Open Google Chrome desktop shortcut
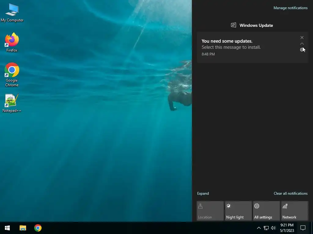 (x=12, y=75)
